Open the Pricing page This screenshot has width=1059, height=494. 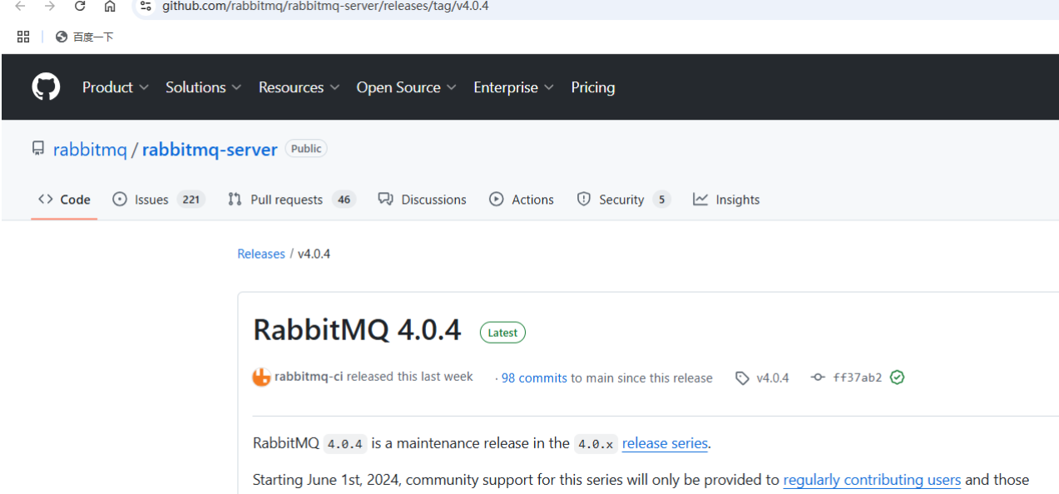pyautogui.click(x=593, y=87)
